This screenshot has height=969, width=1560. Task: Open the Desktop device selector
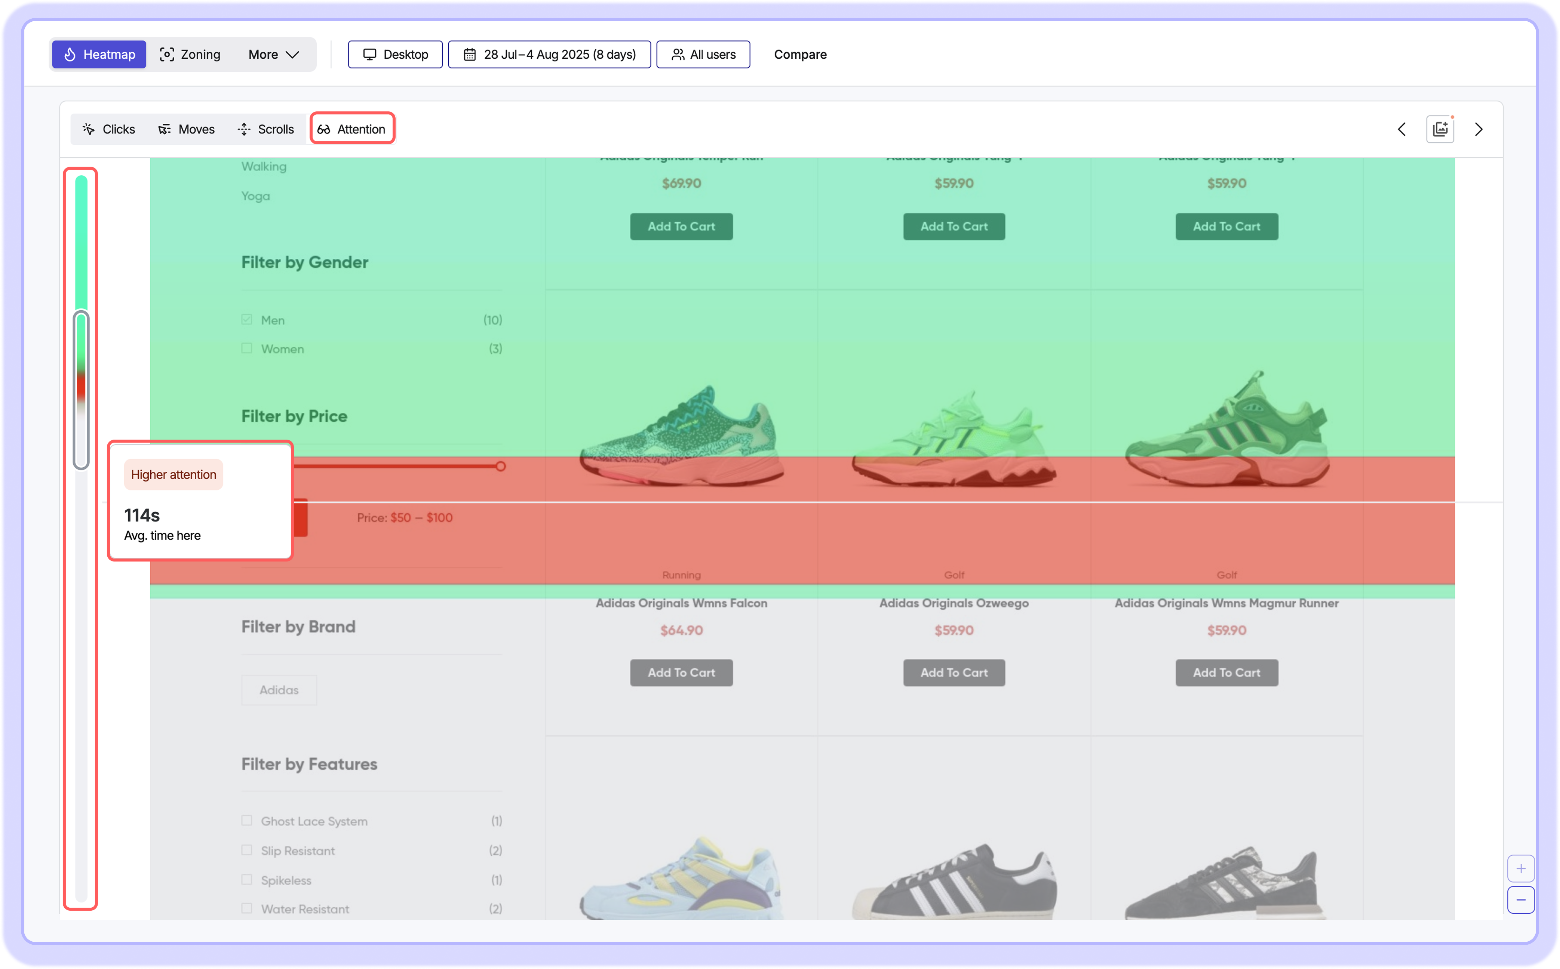(395, 55)
